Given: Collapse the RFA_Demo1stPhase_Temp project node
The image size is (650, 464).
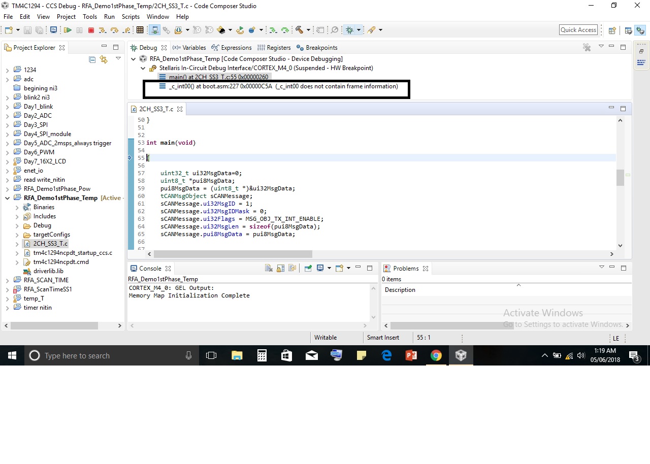Looking at the screenshot, I should tap(8, 198).
